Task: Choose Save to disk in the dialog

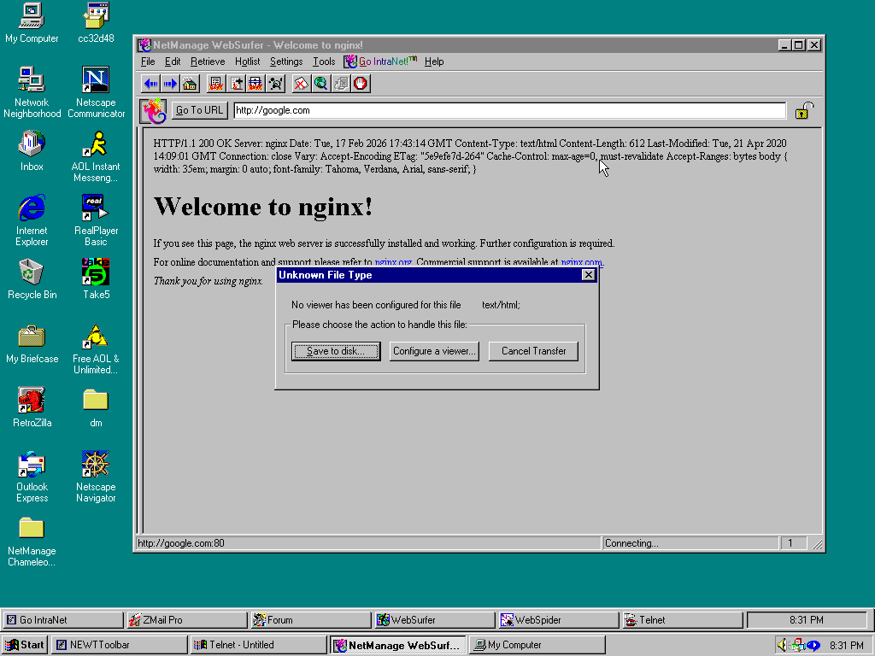Action: coord(335,351)
